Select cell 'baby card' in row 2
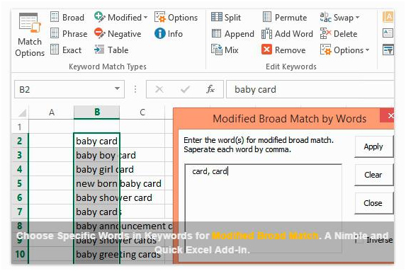This screenshot has width=406, height=271. point(97,141)
